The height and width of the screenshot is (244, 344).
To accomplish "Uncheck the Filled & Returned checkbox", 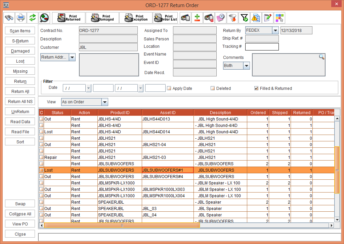I will tap(256, 89).
